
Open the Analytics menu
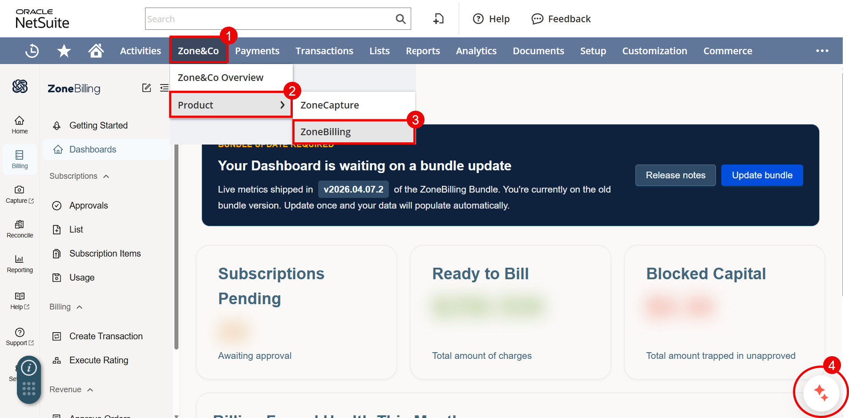[x=476, y=51]
